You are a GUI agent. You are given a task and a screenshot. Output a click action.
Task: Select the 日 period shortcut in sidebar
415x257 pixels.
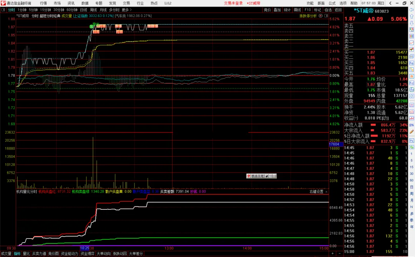[412, 187]
